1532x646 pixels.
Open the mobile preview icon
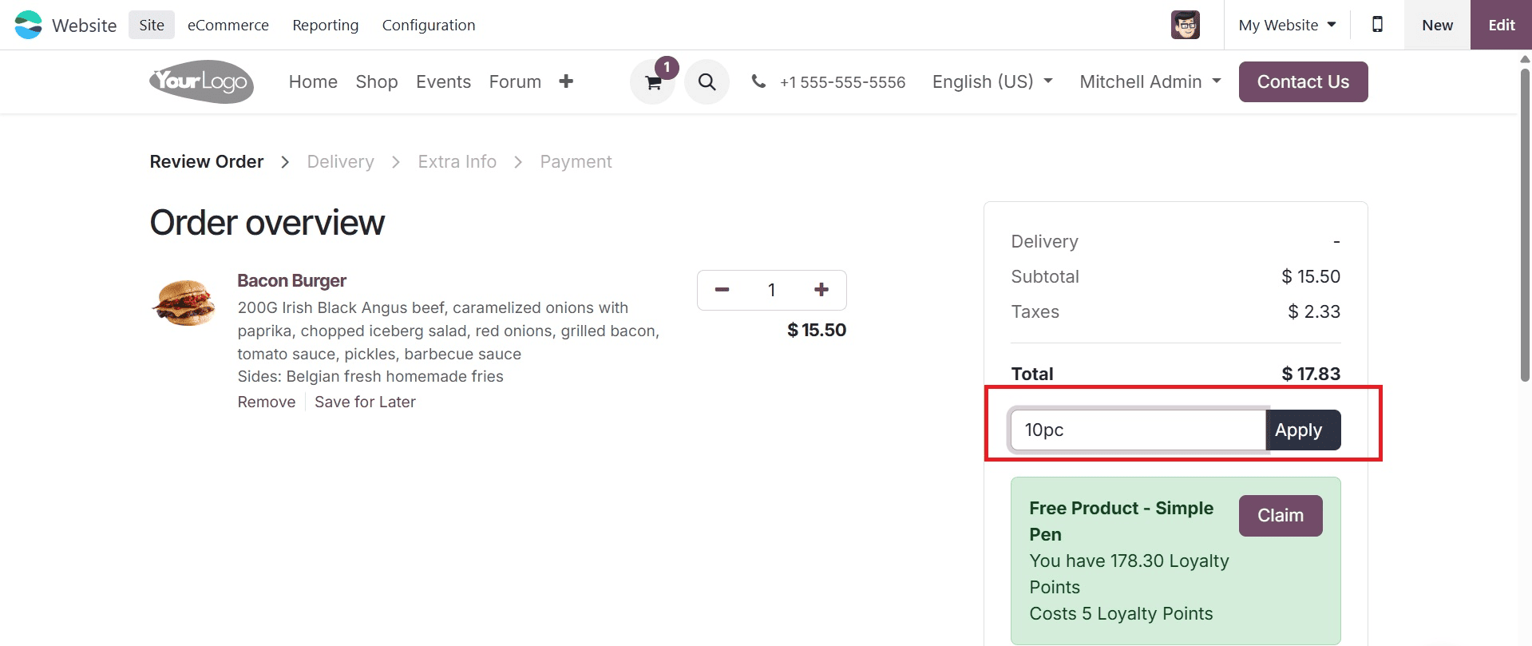click(1376, 25)
